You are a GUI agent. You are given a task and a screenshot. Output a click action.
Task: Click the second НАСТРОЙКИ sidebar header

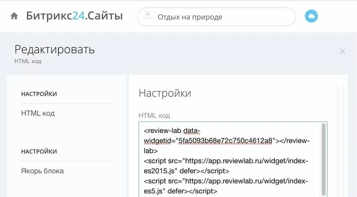pos(39,151)
